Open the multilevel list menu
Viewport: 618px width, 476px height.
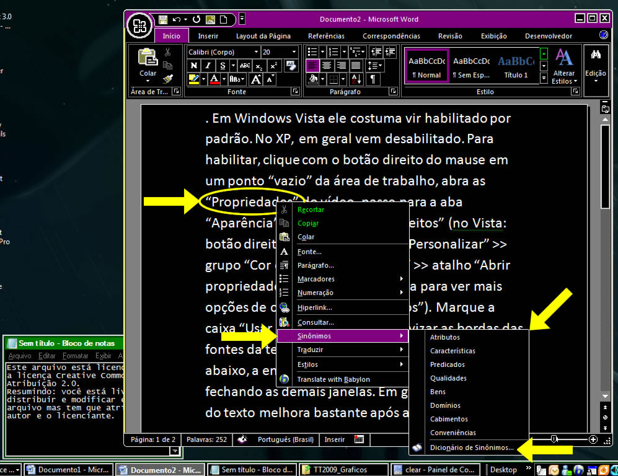pyautogui.click(x=357, y=51)
